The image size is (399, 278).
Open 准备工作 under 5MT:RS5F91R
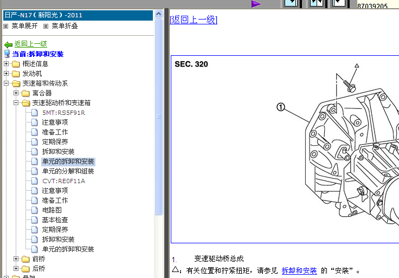point(55,132)
